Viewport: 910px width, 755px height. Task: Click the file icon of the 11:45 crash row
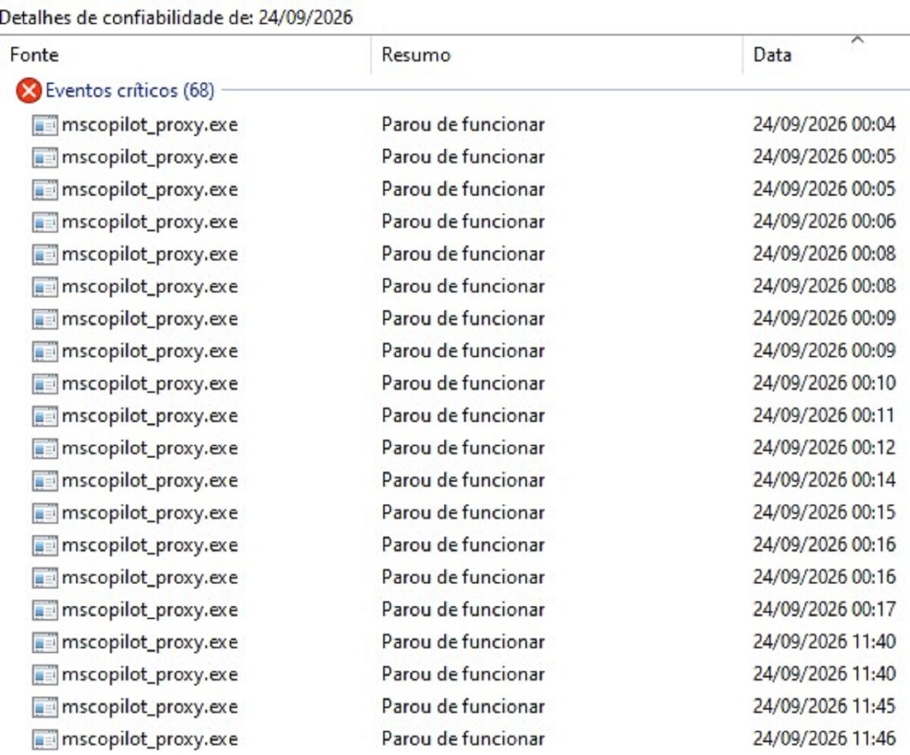[45, 706]
